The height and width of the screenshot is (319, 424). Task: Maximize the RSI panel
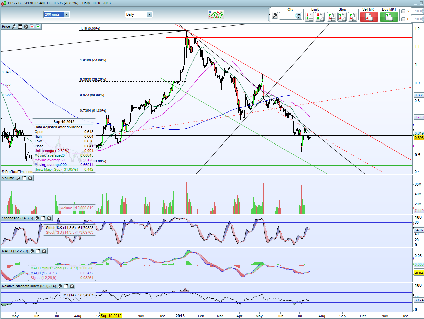pos(66,286)
